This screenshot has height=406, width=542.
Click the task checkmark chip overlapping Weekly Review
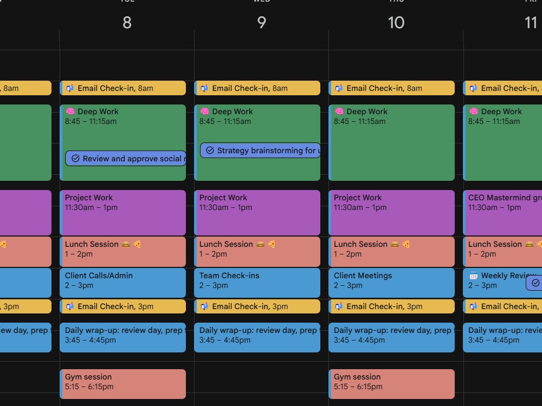coord(534,283)
